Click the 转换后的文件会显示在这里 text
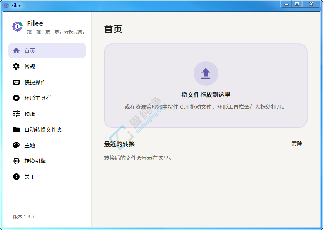 (138, 158)
